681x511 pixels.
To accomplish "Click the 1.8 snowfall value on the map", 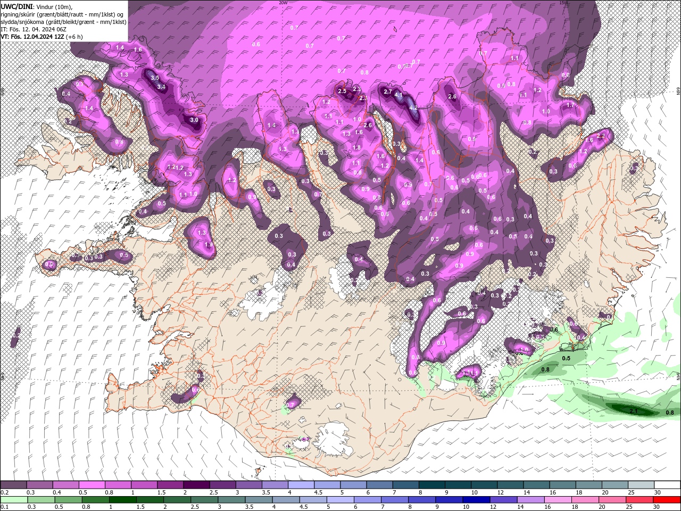I will tap(356, 147).
